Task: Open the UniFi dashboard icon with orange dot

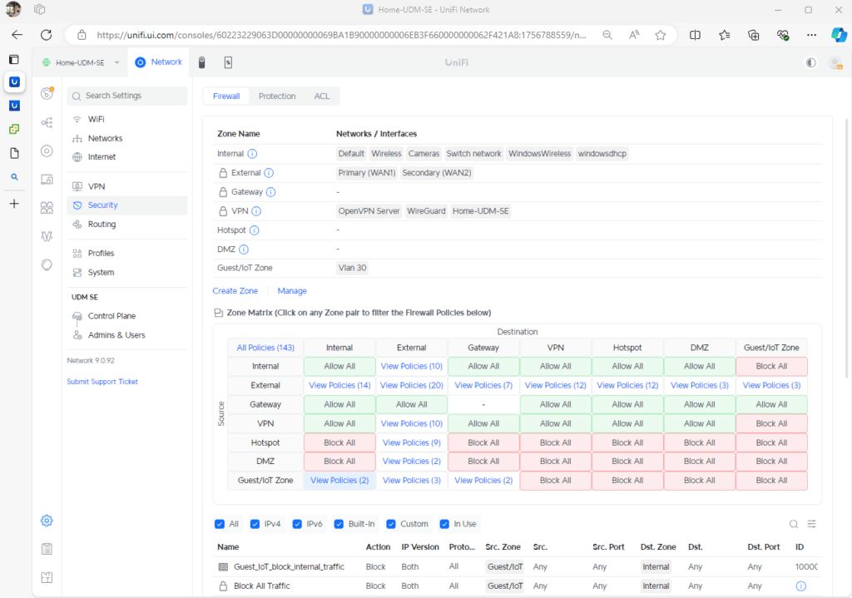Action: pos(47,93)
